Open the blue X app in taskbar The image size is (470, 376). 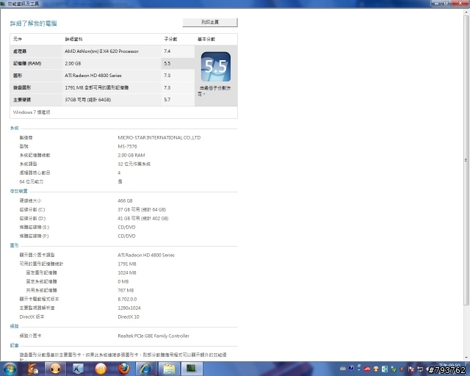[x=79, y=369]
